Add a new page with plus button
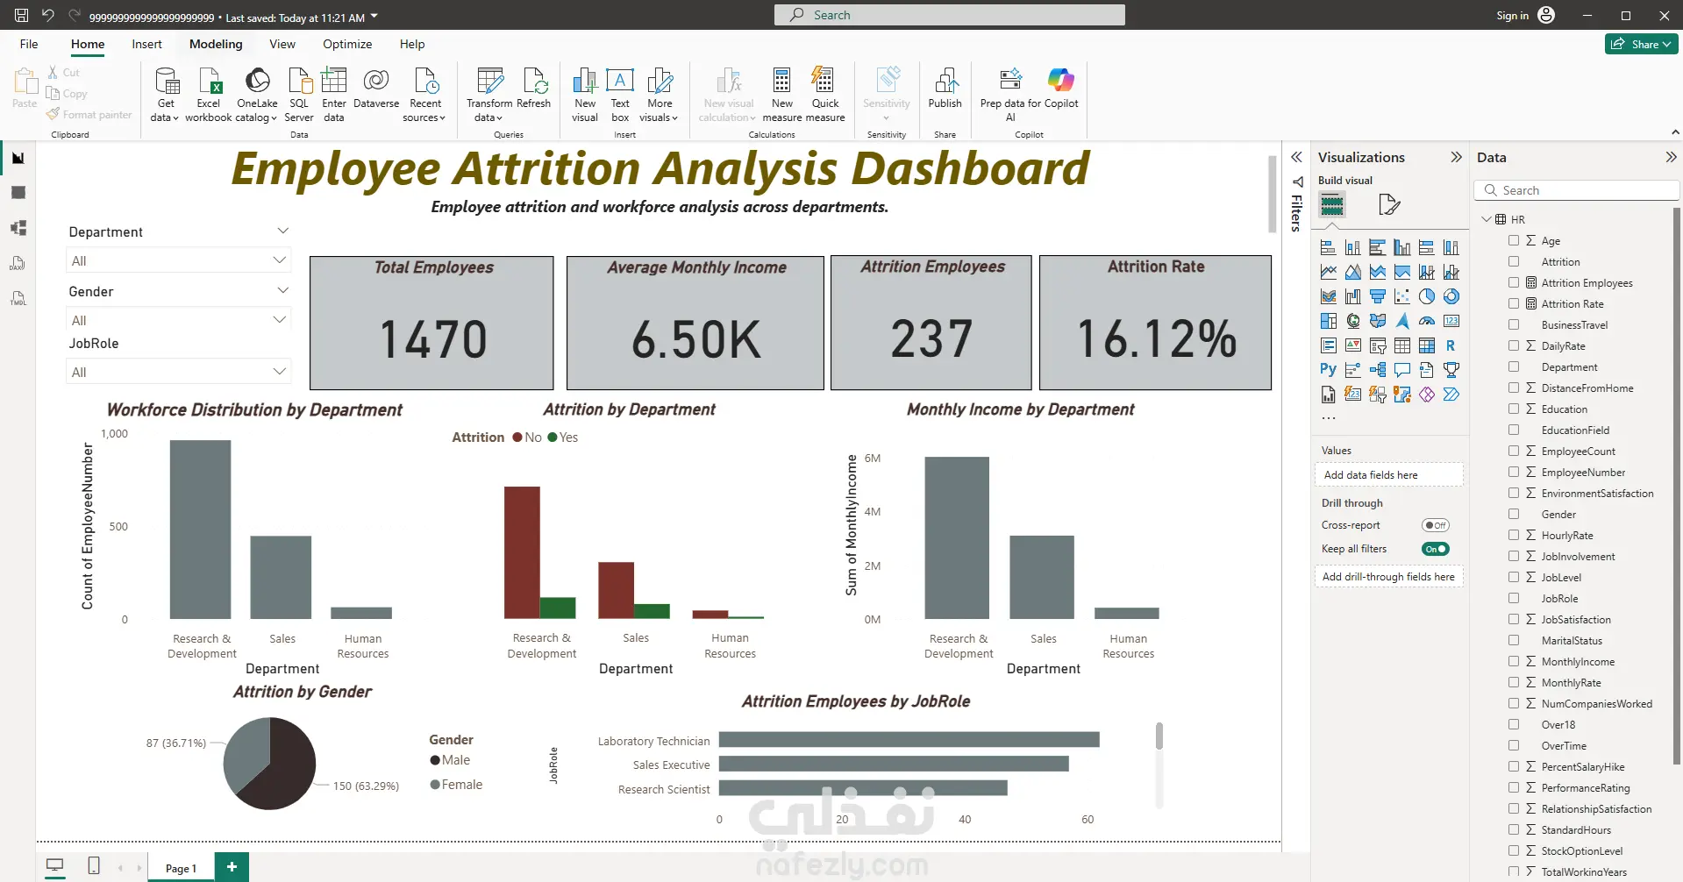1683x882 pixels. pos(232,867)
